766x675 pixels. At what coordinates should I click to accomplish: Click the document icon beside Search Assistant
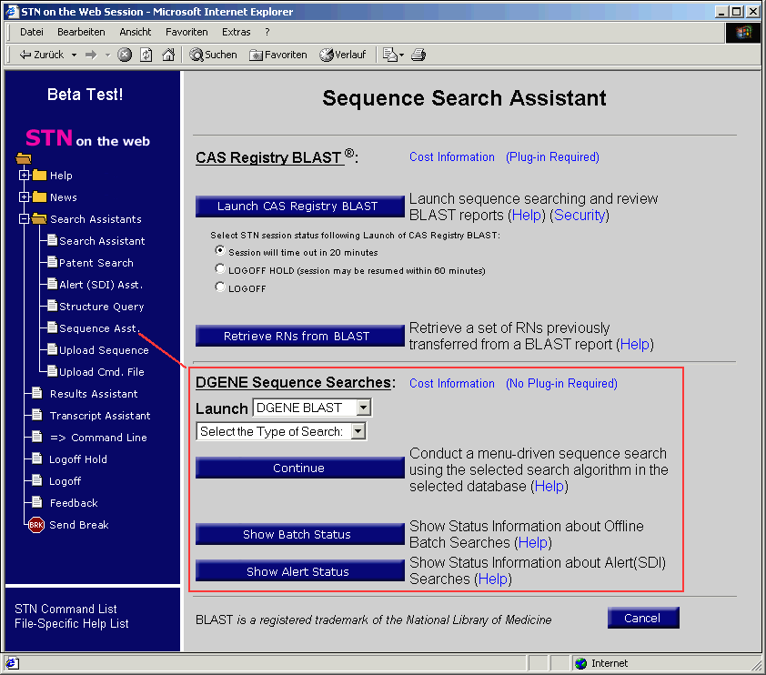click(52, 240)
